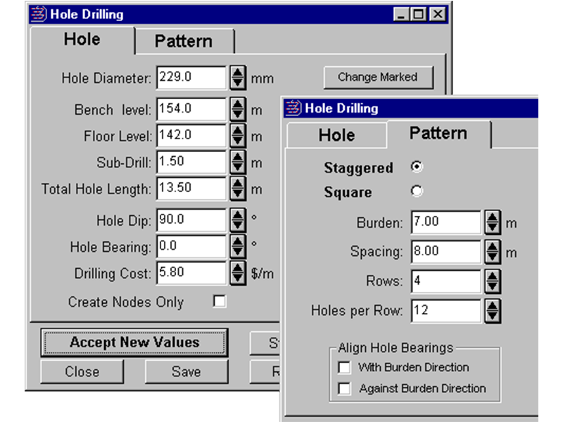This screenshot has width=563, height=422.
Task: Decrease Drilling Cost with down arrow
Action: (x=238, y=279)
